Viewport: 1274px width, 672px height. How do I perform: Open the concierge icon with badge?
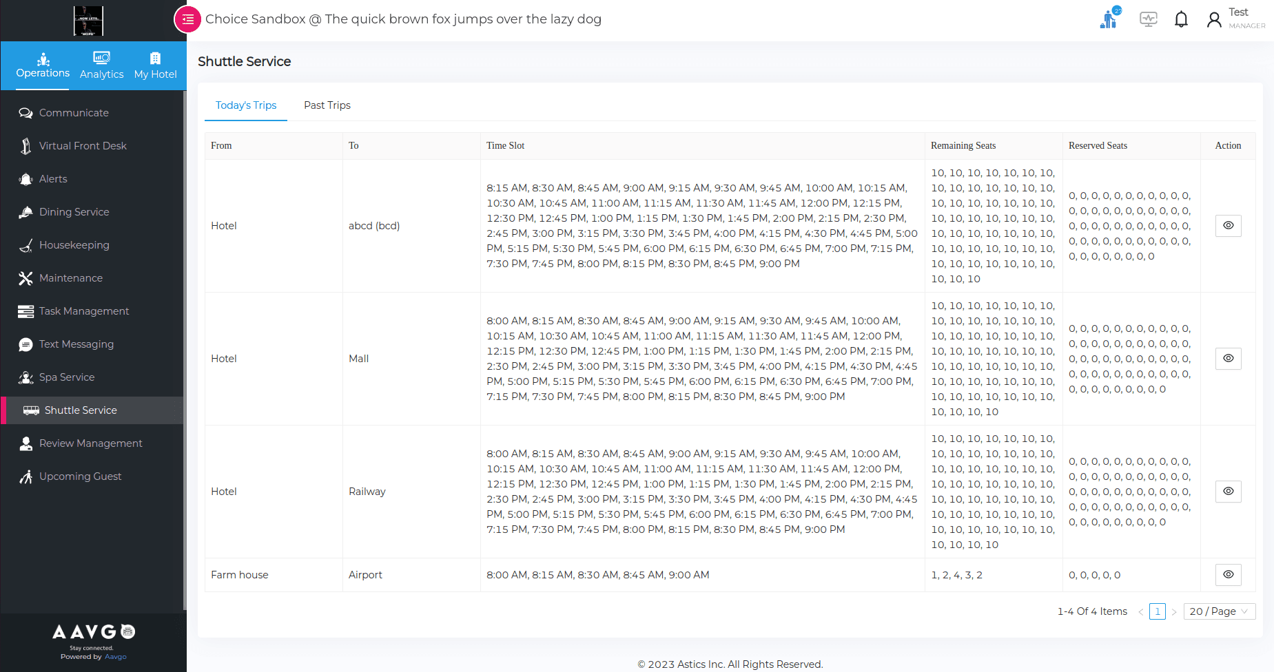[1109, 19]
